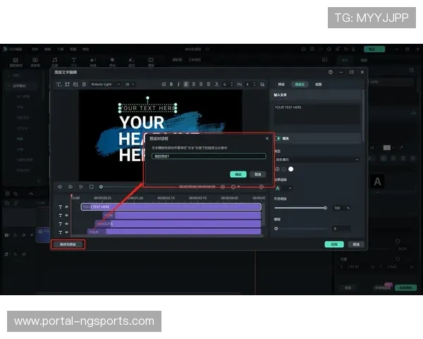Toggle the 填充 fill switch
The width and height of the screenshot is (423, 339).
[277, 138]
